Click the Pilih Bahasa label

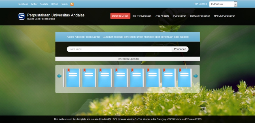[200, 4]
